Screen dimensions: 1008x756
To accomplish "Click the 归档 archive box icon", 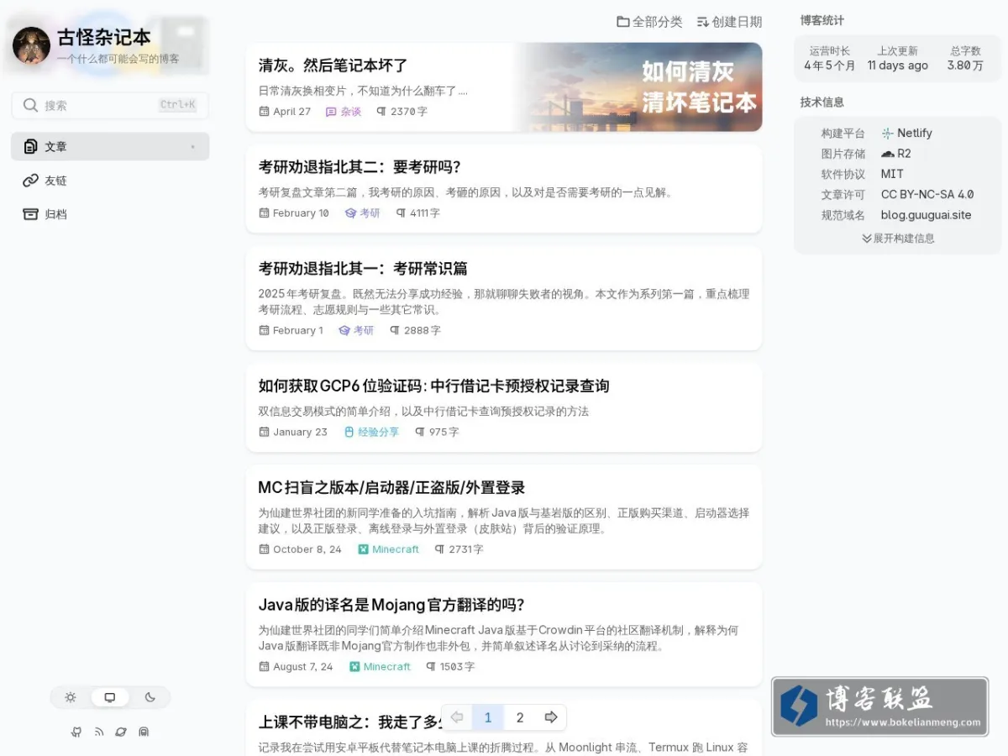I will pyautogui.click(x=30, y=214).
